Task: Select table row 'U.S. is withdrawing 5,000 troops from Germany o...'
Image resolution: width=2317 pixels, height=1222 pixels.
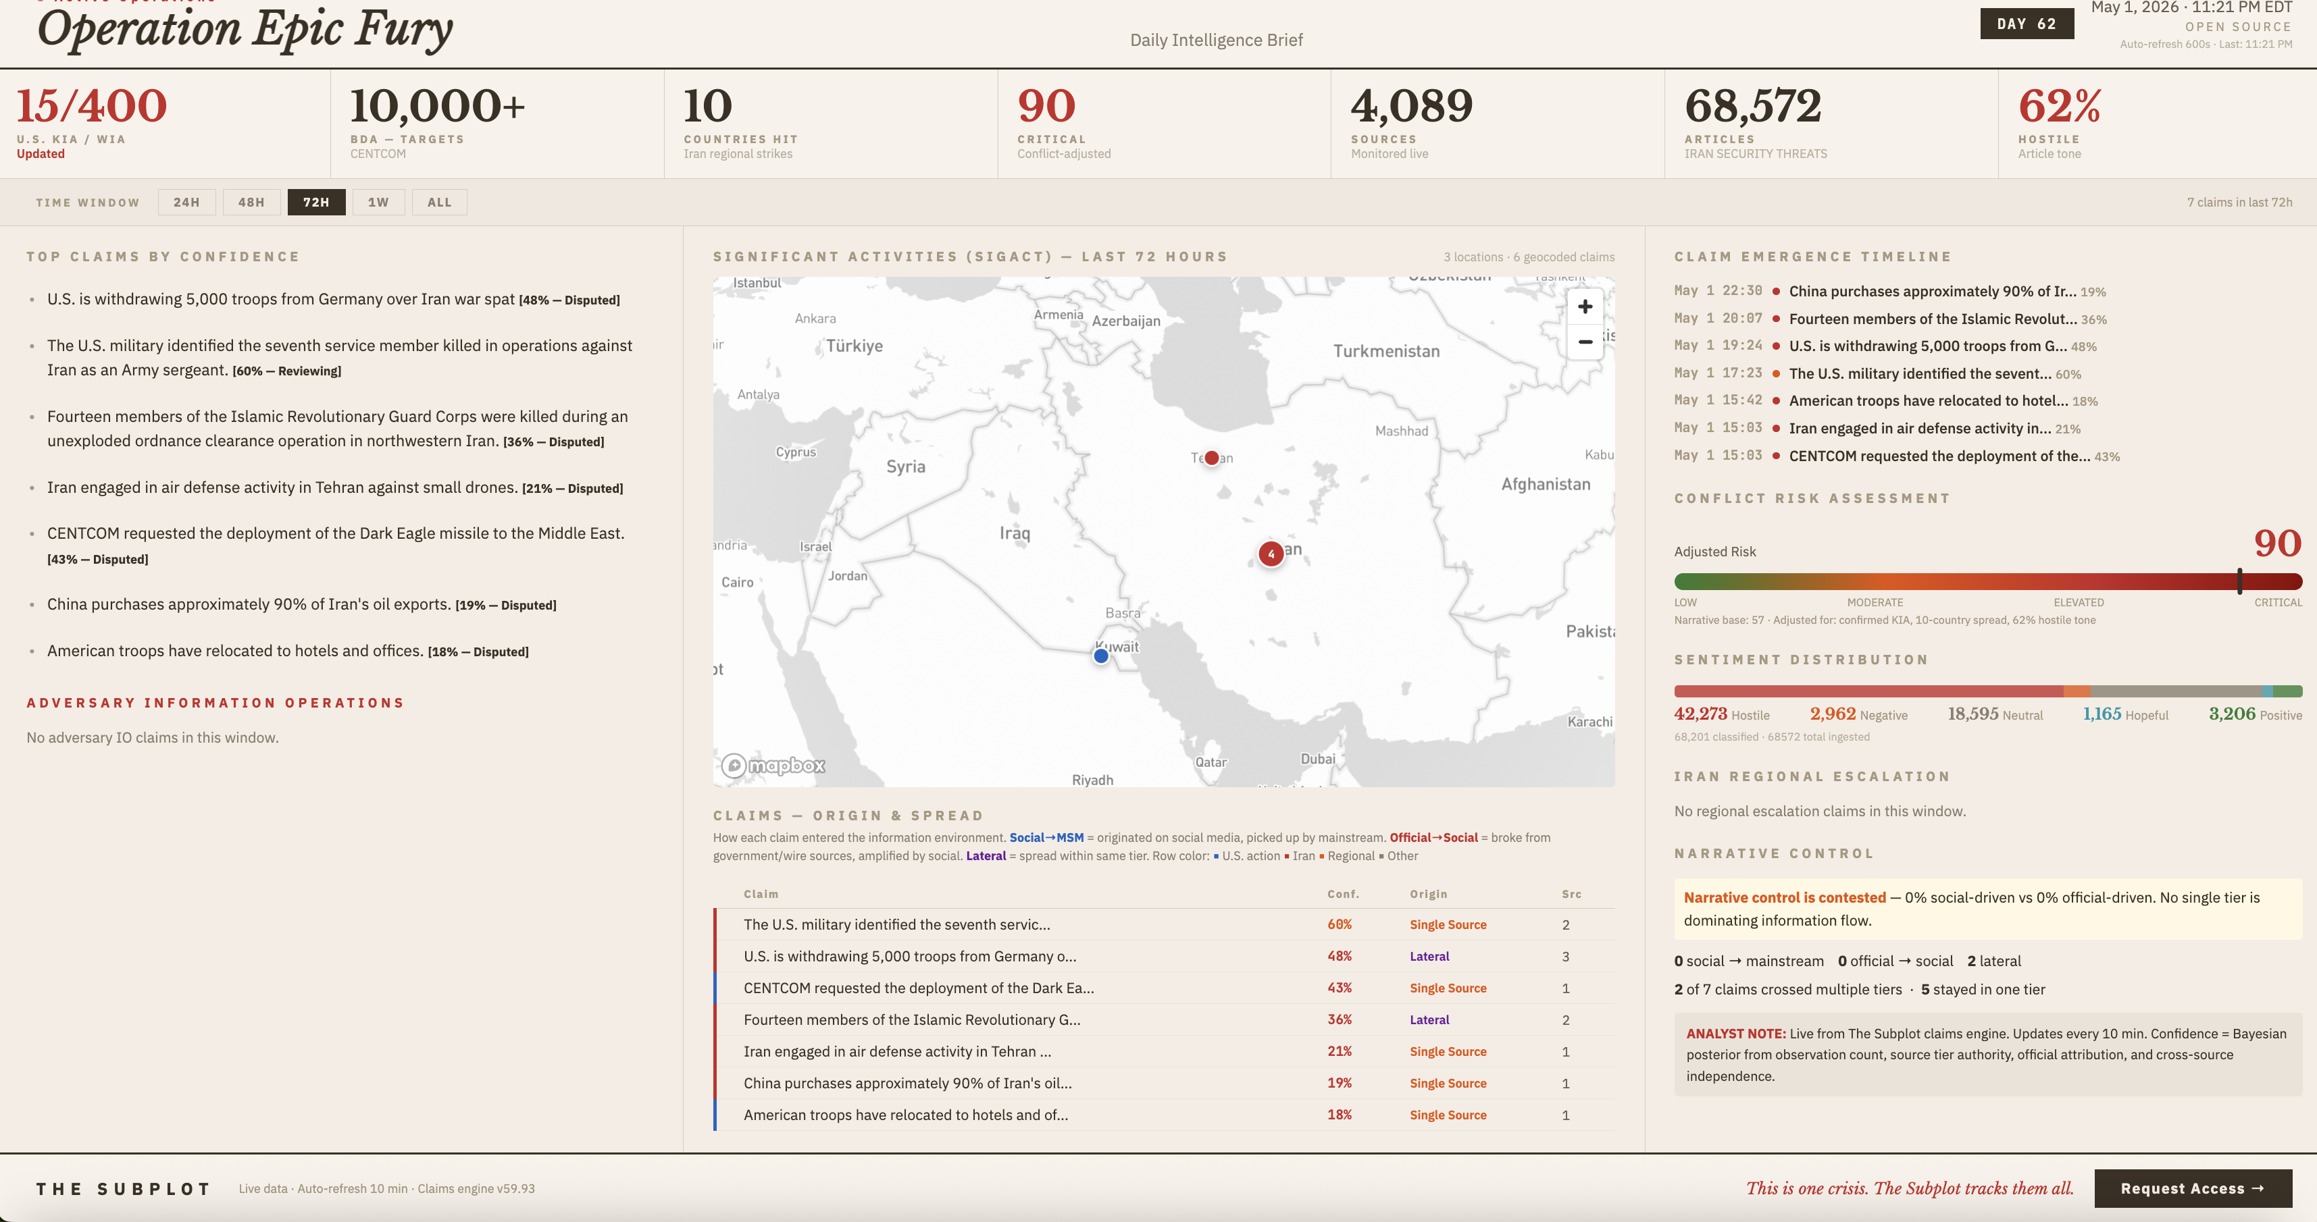Action: tap(1164, 957)
